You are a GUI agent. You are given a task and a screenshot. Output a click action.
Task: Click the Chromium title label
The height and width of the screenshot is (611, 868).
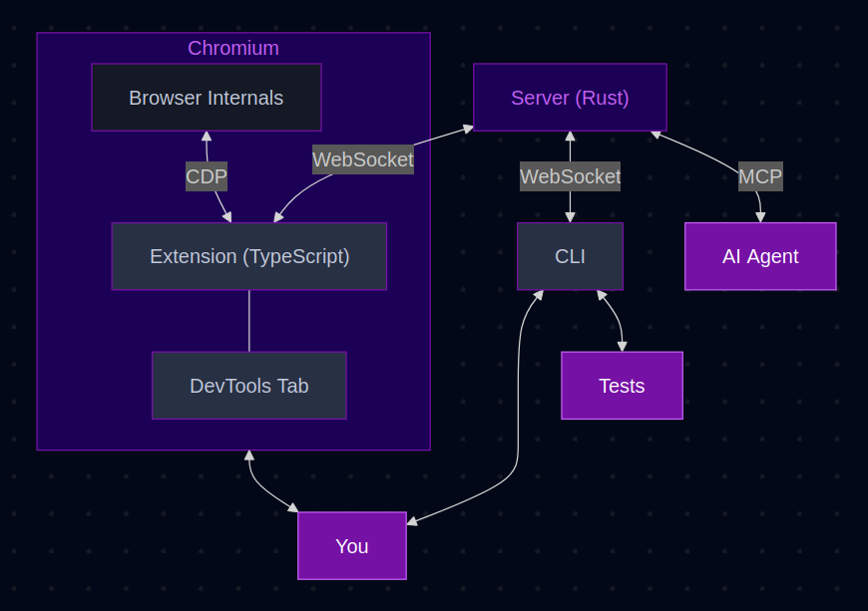click(x=232, y=47)
